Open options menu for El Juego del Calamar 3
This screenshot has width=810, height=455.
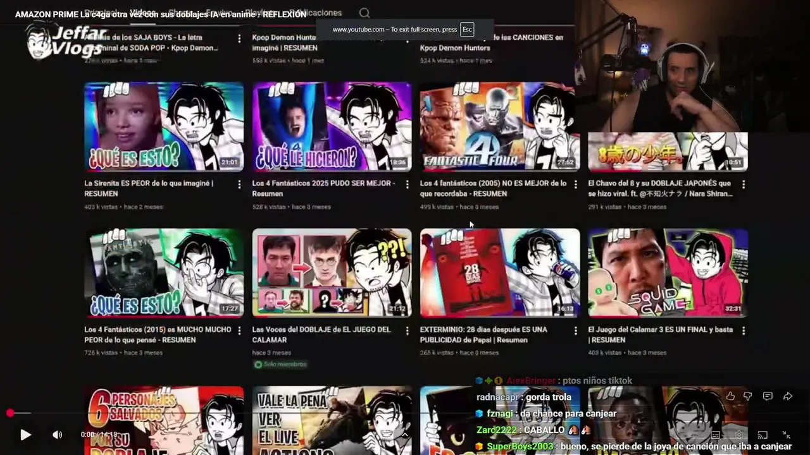744,331
